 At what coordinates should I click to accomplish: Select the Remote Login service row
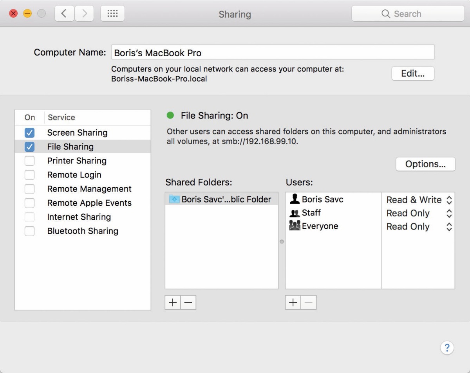click(x=83, y=175)
